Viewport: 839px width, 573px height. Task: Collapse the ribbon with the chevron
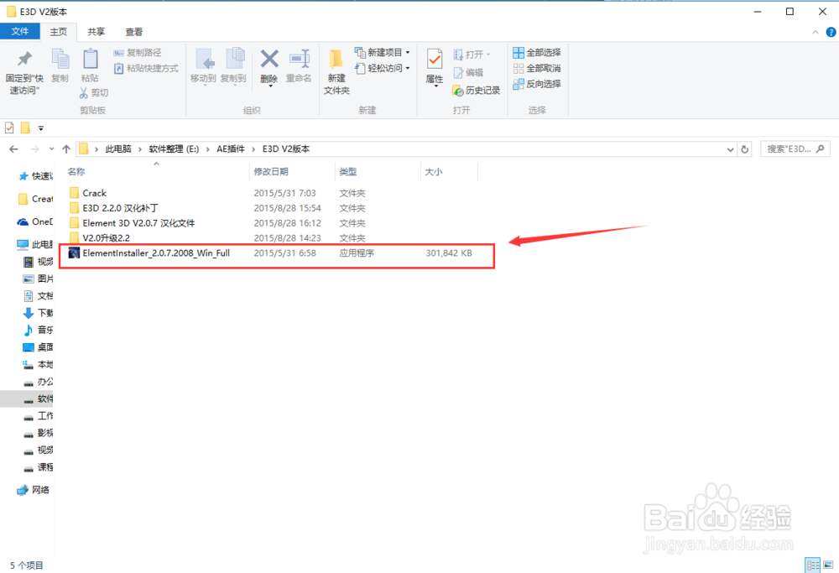pos(815,32)
